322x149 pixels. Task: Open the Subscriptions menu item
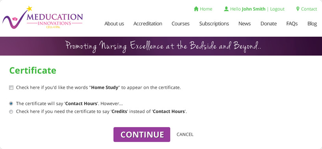click(x=214, y=24)
